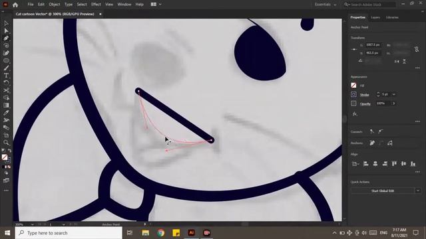The height and width of the screenshot is (239, 426).
Task: Open the Type menu
Action: [69, 5]
